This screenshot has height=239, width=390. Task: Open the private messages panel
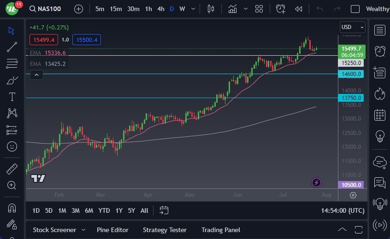tap(379, 183)
